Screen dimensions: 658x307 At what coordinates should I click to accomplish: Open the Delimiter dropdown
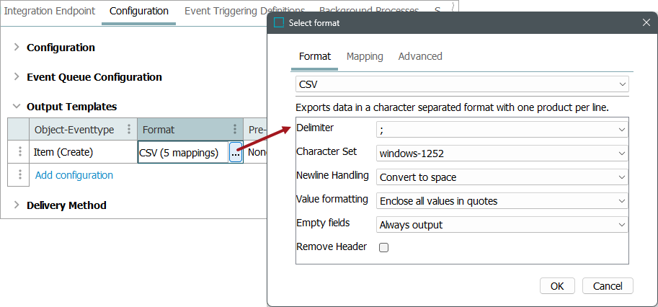tap(502, 130)
